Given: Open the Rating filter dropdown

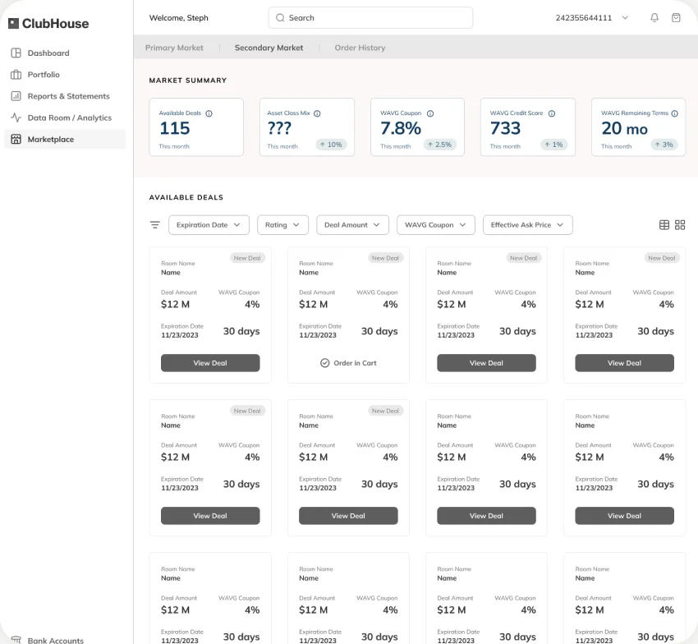Looking at the screenshot, I should pos(282,225).
